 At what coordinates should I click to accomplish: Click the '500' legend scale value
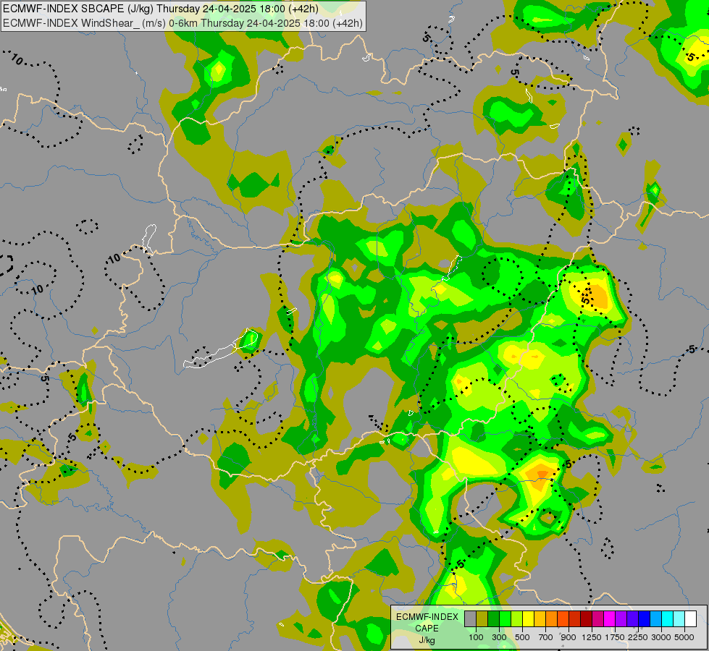[x=522, y=637]
